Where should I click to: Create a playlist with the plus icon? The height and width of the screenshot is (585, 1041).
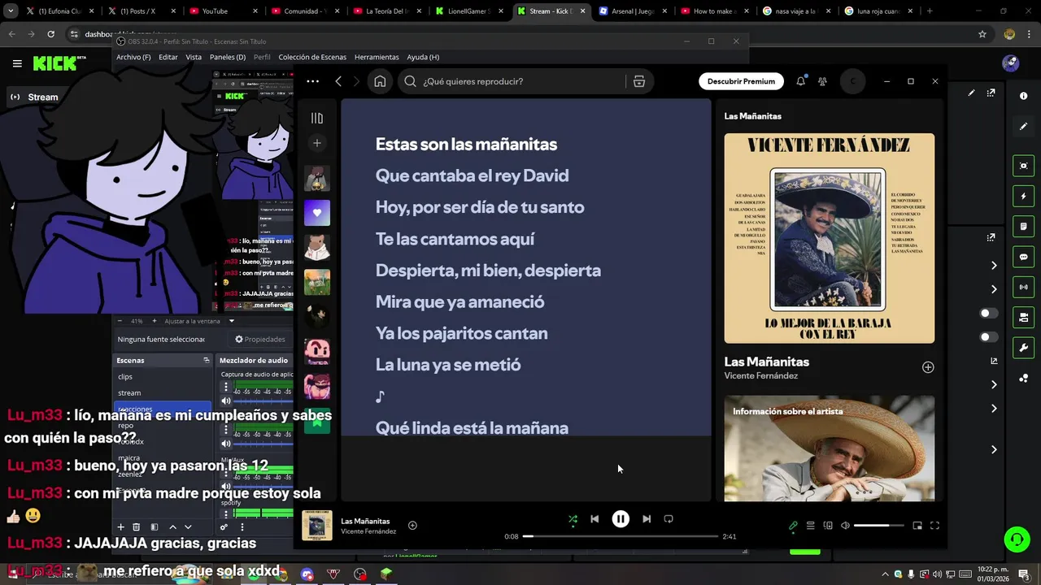click(317, 143)
